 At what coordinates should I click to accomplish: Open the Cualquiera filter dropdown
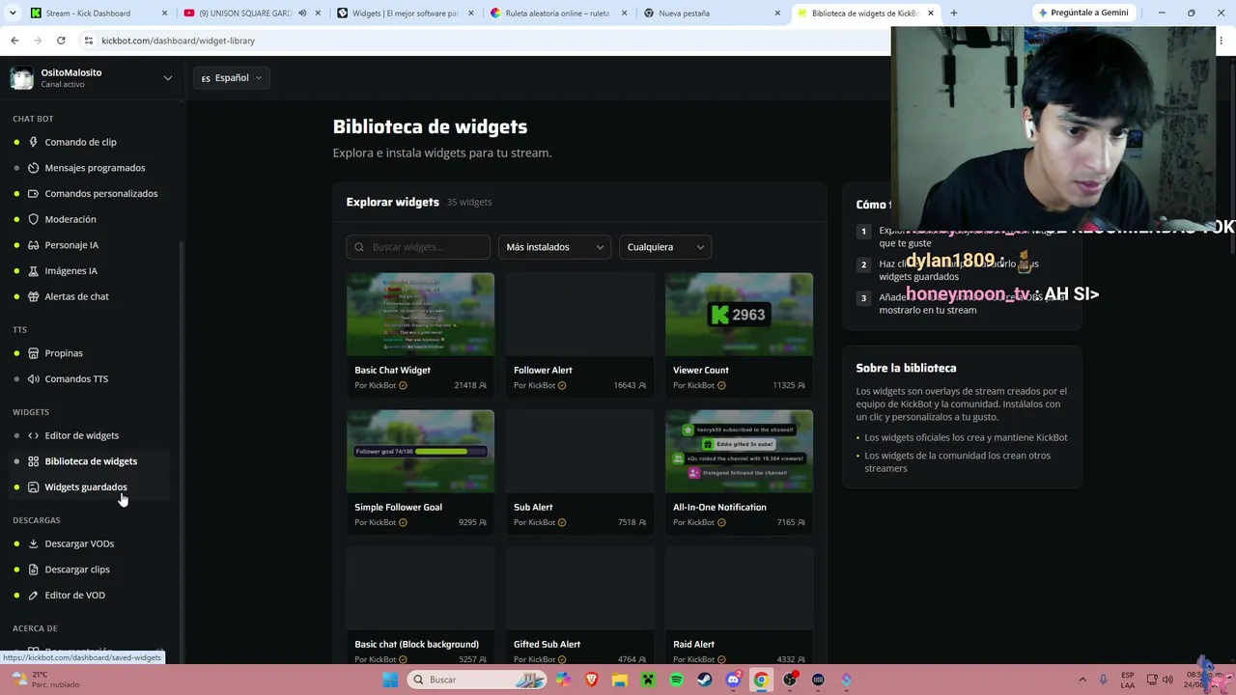click(x=664, y=247)
